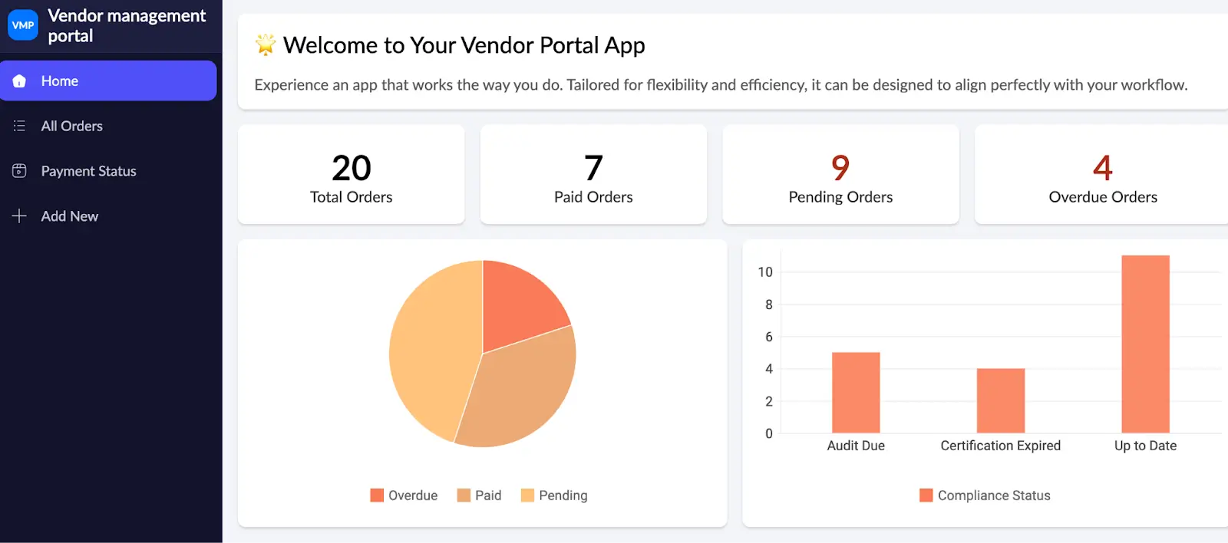Toggle the Compliance Status series visibility
Image resolution: width=1228 pixels, height=543 pixels.
[x=985, y=495]
